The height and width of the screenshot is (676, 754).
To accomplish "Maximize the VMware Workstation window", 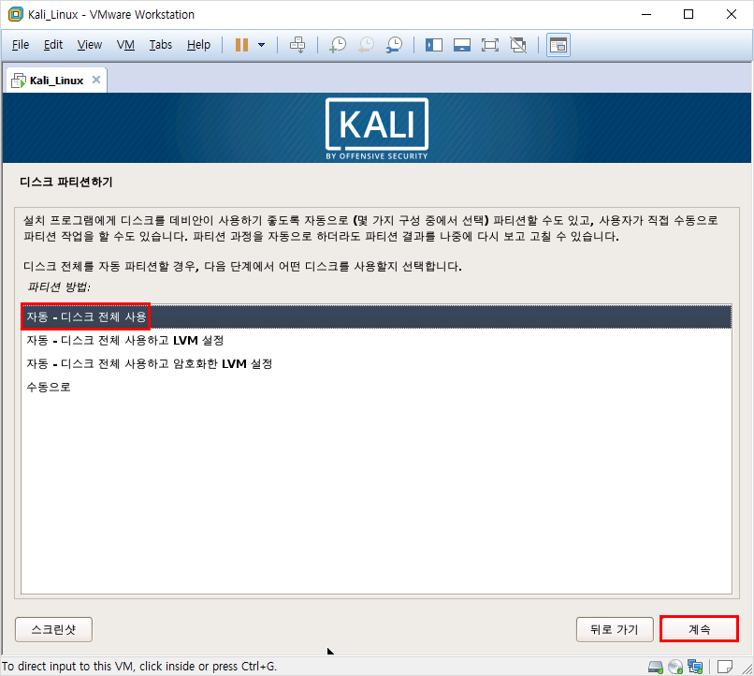I will coord(689,14).
